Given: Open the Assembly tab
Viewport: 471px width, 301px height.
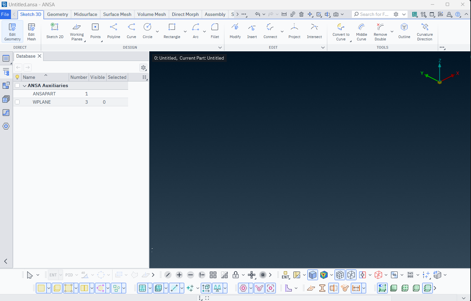Looking at the screenshot, I should (215, 14).
